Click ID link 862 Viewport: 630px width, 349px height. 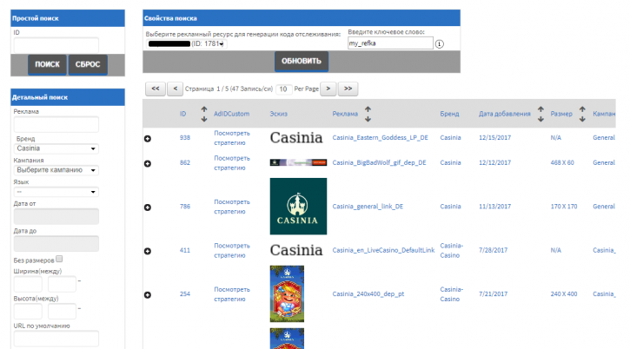click(x=185, y=162)
